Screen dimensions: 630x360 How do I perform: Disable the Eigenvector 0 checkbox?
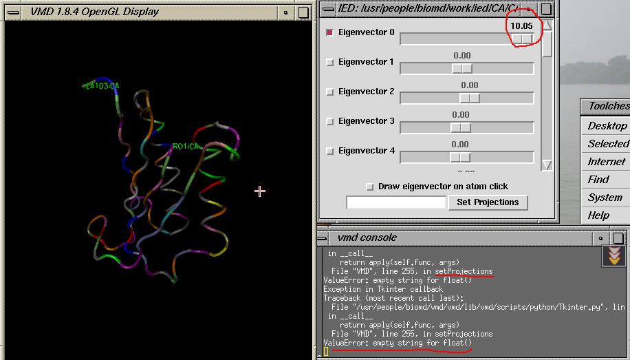coord(329,32)
